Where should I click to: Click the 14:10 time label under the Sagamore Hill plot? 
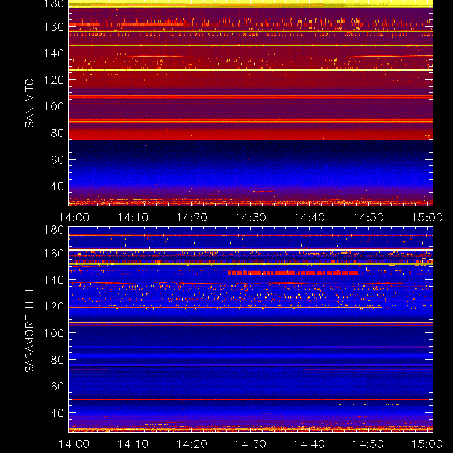(x=133, y=444)
